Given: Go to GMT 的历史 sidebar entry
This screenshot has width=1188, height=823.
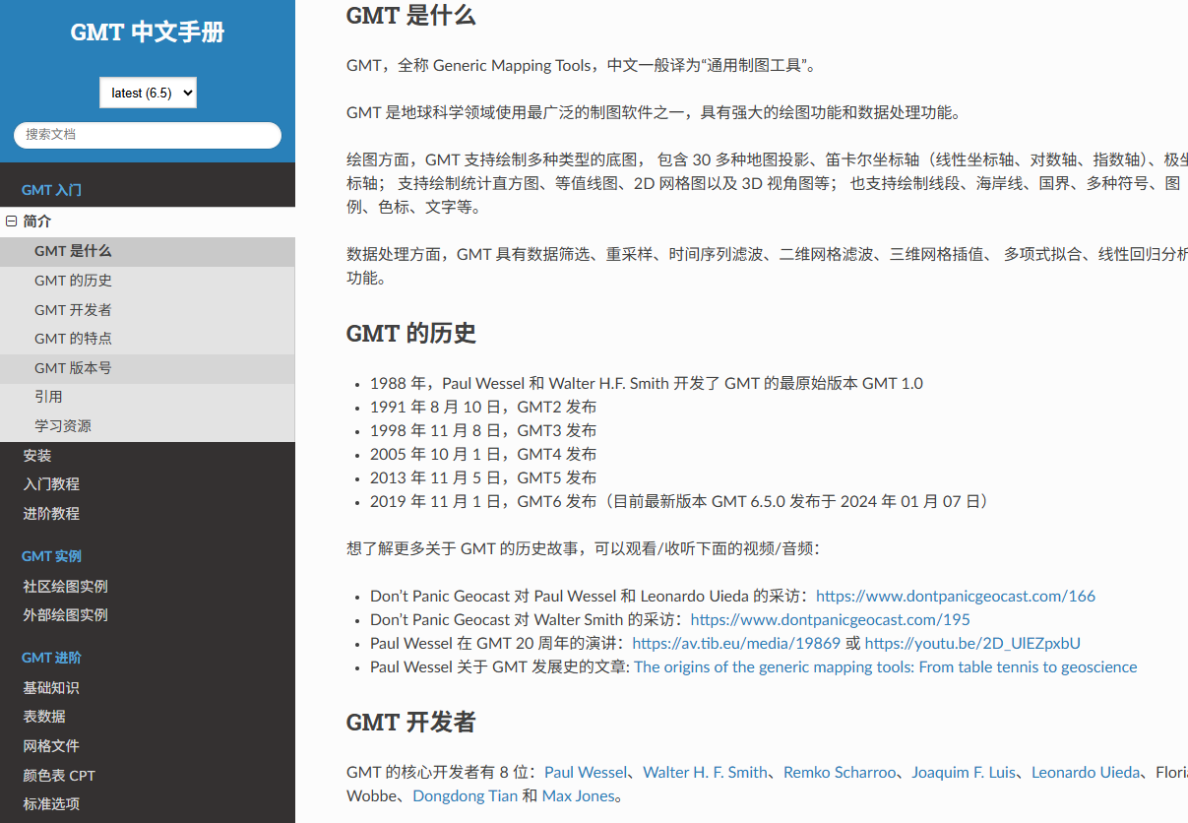Looking at the screenshot, I should click(148, 281).
